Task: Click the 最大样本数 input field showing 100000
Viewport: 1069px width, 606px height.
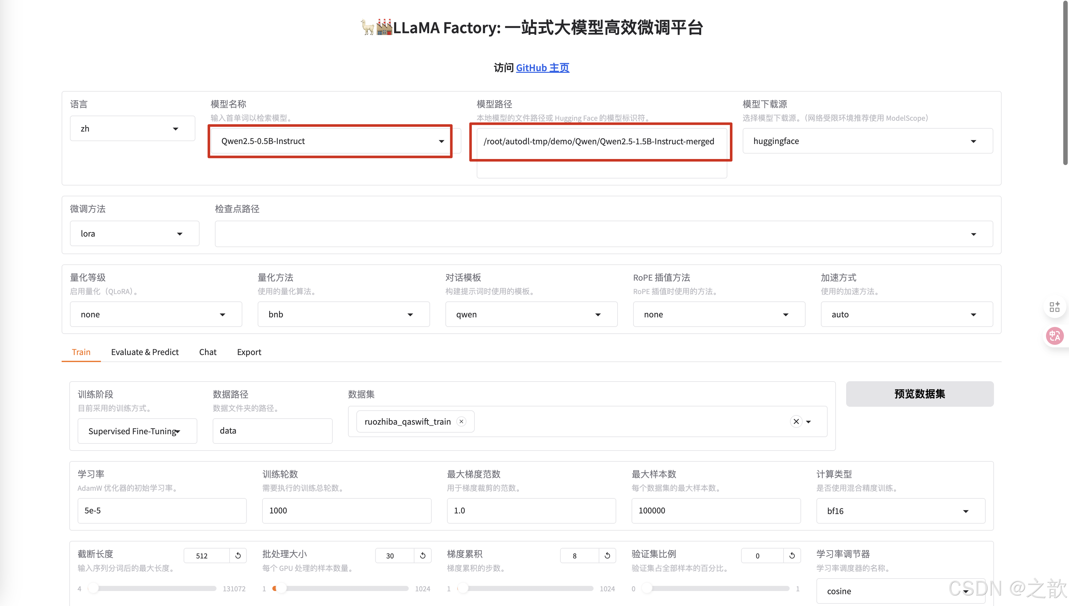Action: [716, 511]
